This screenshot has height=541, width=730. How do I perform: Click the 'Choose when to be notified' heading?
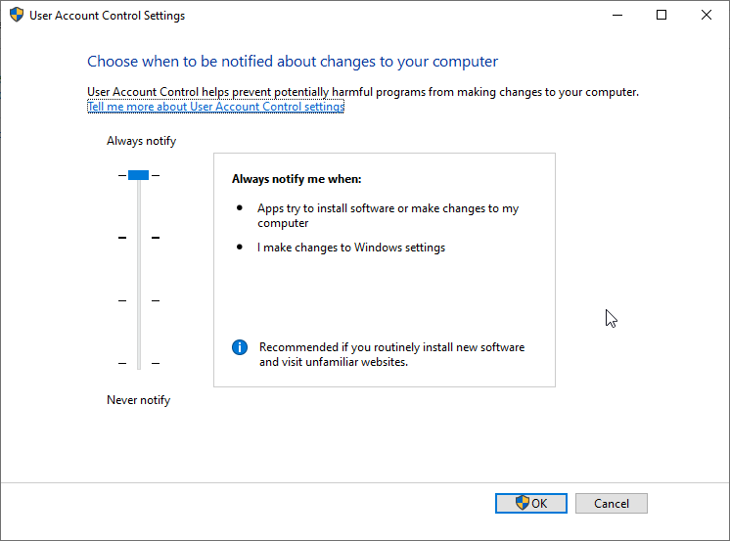coord(293,62)
